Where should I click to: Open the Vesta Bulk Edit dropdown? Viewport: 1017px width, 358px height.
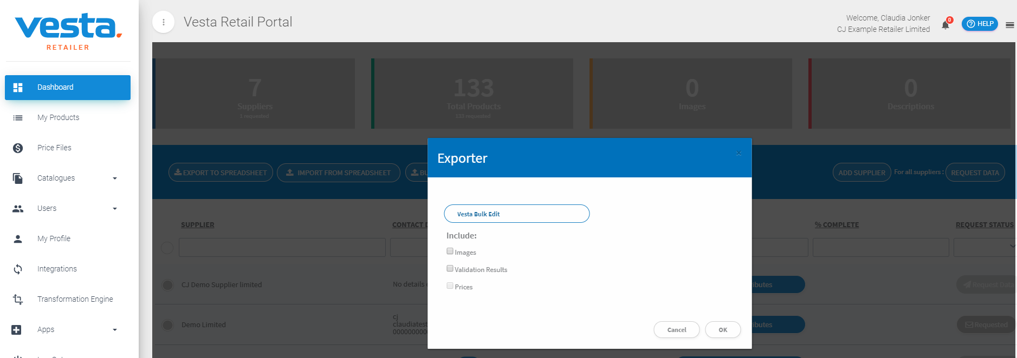[x=517, y=214]
